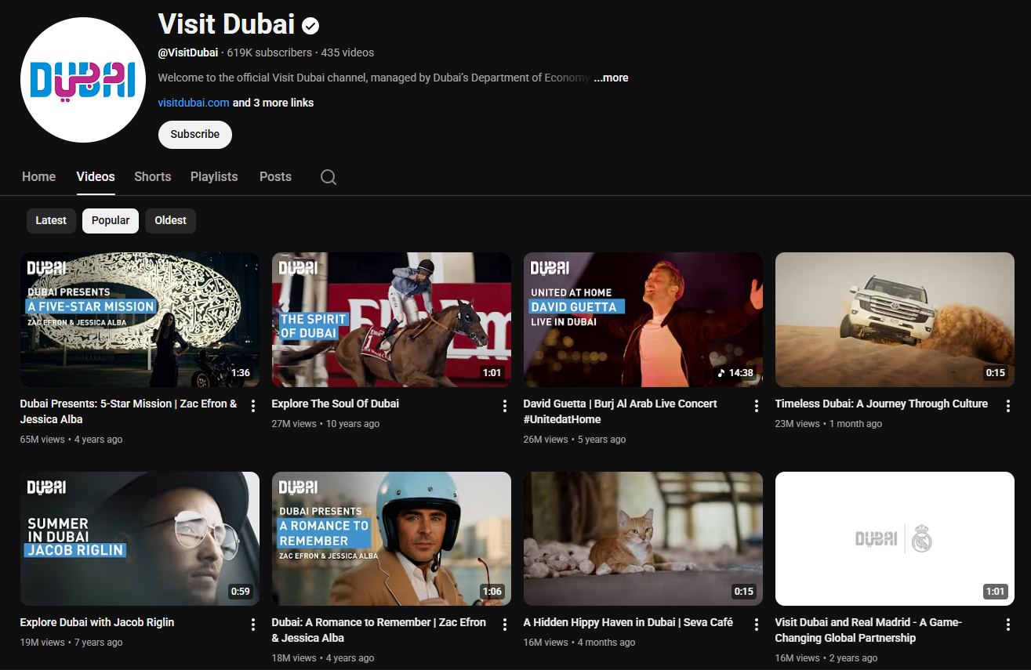Click '18M views' under A Romance to Remember
Image resolution: width=1031 pixels, height=670 pixels.
click(x=294, y=658)
